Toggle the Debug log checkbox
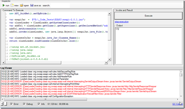 point(24,104)
